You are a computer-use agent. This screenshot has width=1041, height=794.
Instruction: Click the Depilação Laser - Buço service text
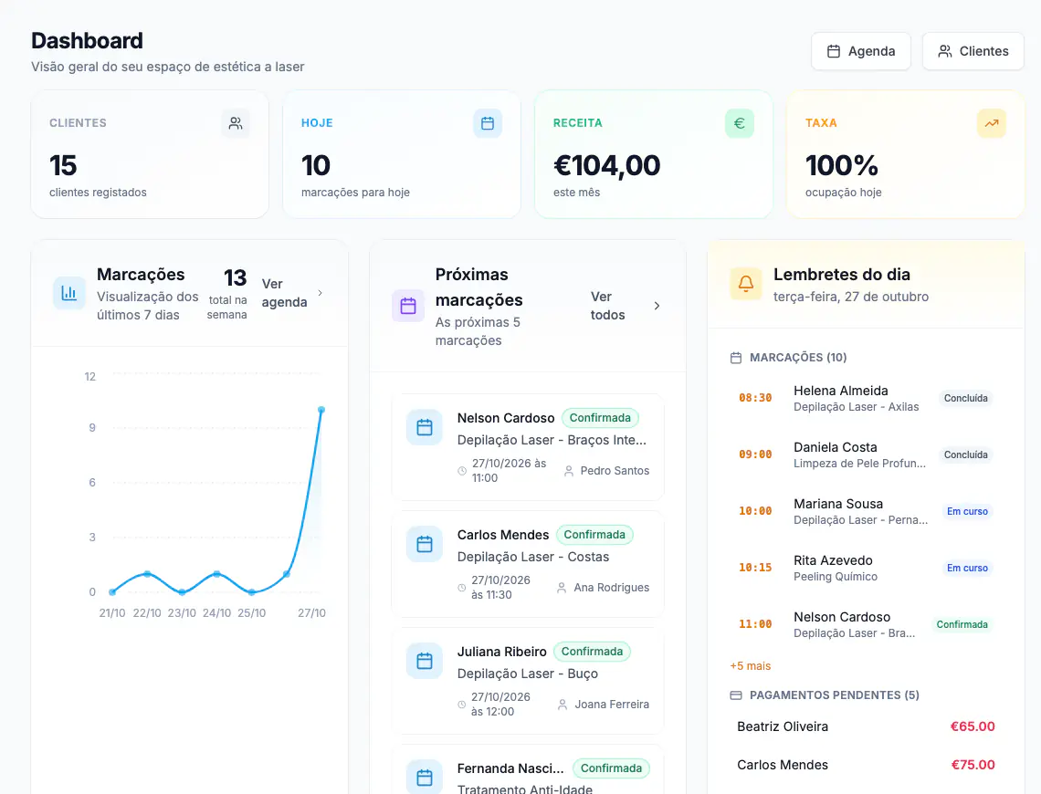[x=528, y=674]
